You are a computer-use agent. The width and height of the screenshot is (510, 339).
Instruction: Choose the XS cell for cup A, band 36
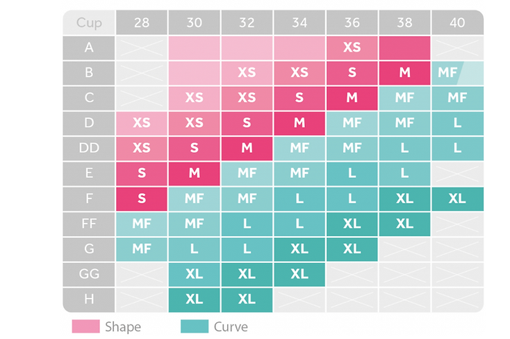352,47
